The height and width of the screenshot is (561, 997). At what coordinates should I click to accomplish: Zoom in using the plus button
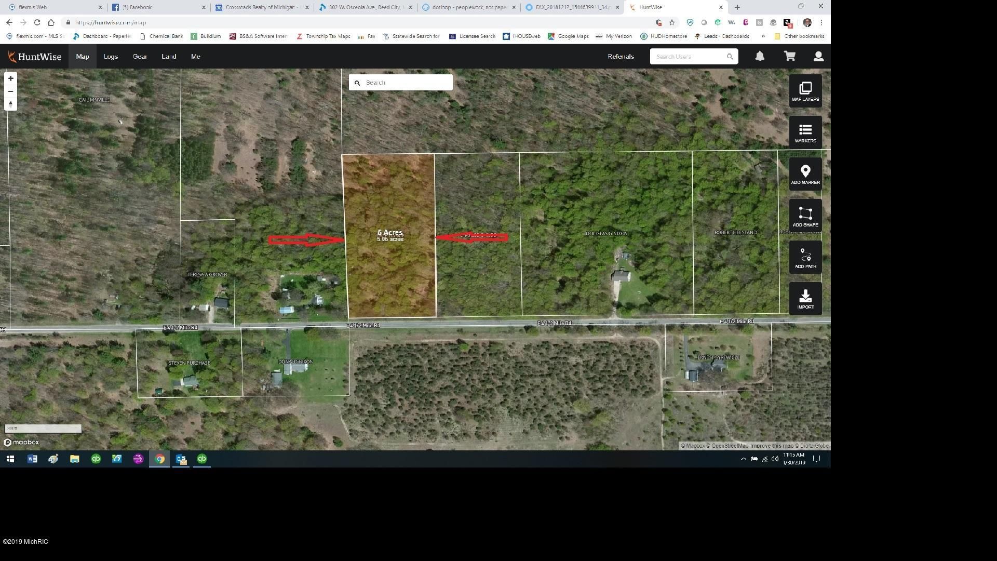10,78
